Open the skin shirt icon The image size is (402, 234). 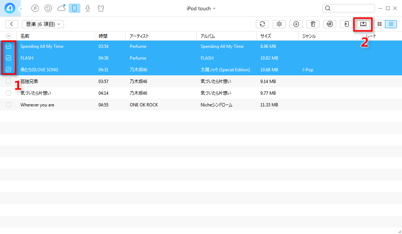tap(101, 8)
